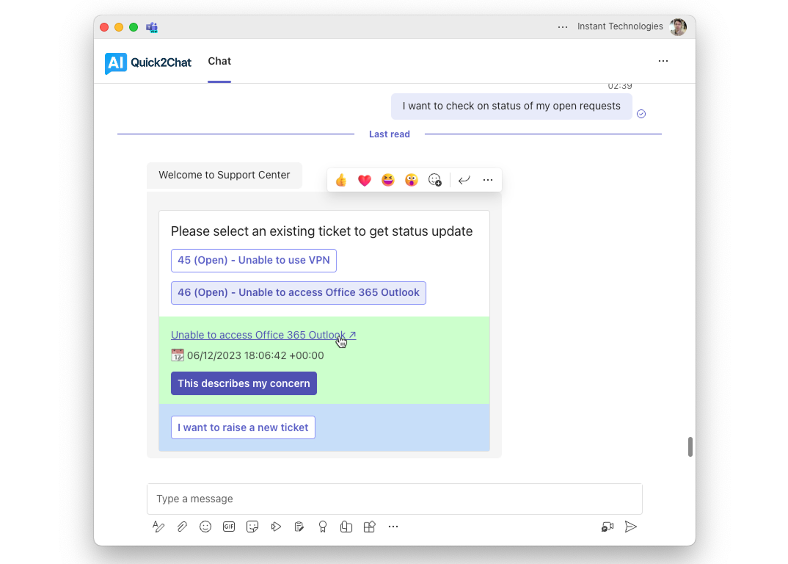The image size is (788, 564).
Task: Switch to the Chat tab
Action: point(219,62)
